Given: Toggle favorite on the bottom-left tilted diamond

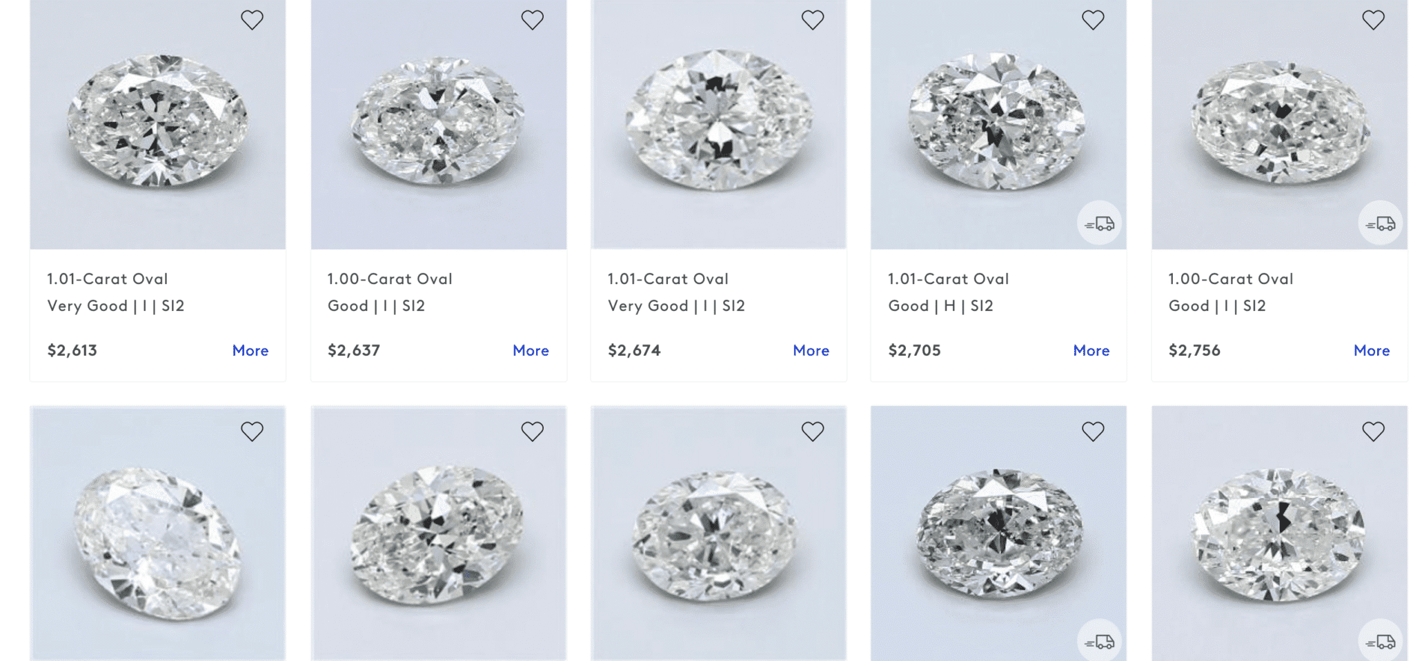Looking at the screenshot, I should click(252, 431).
